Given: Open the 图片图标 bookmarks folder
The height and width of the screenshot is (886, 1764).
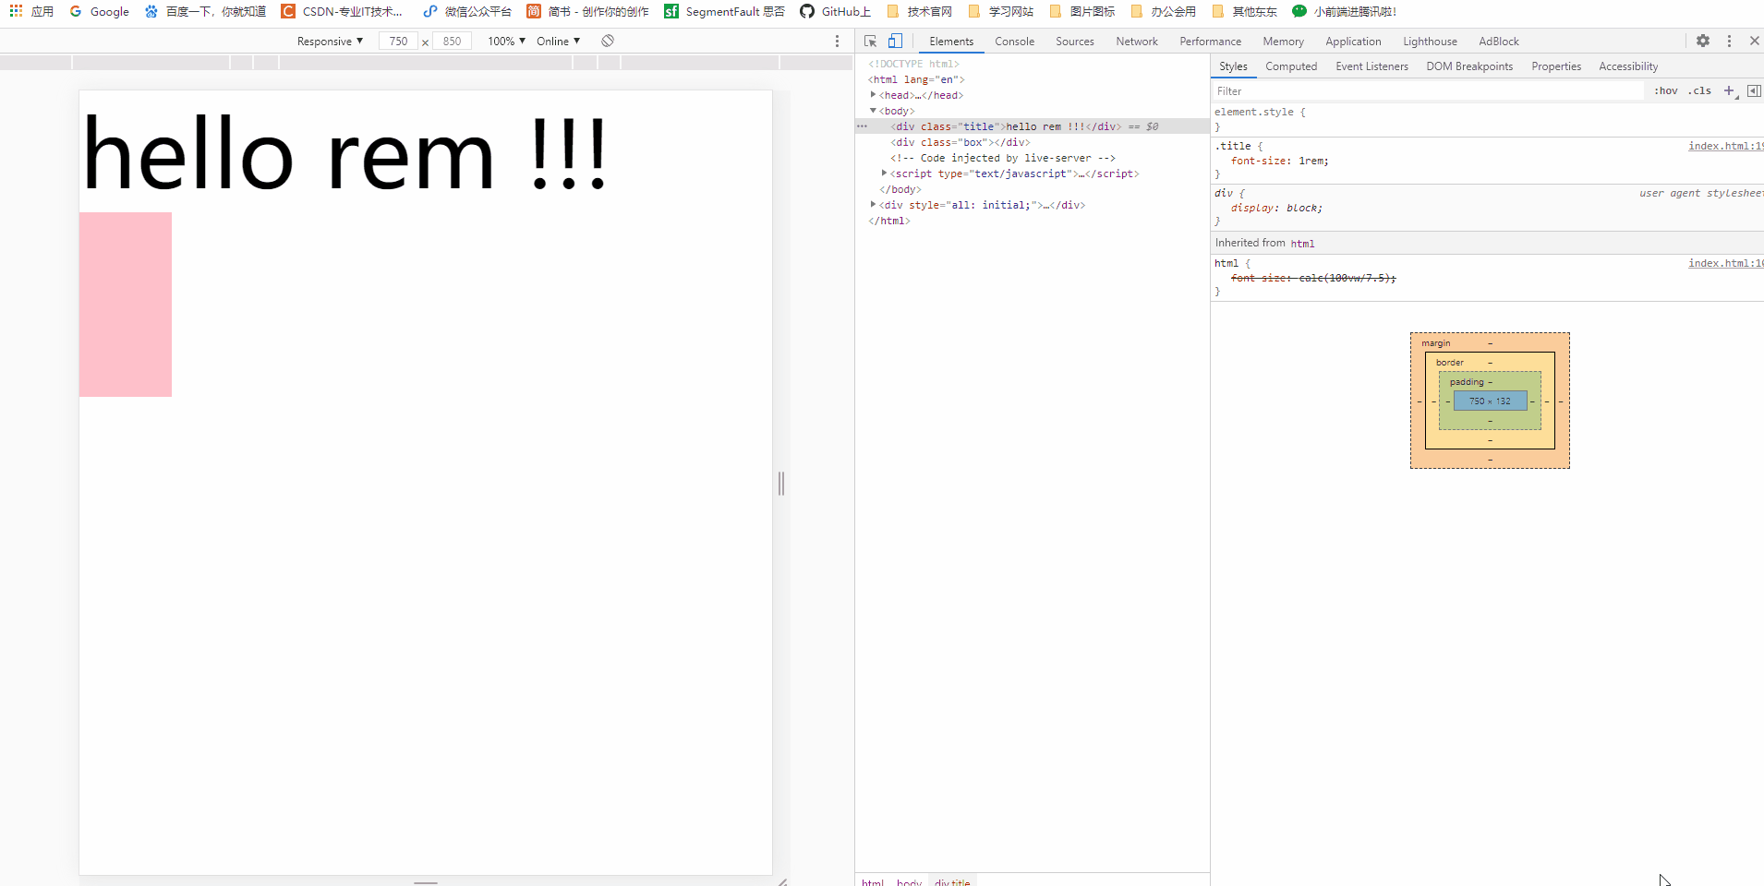Looking at the screenshot, I should 1082,11.
